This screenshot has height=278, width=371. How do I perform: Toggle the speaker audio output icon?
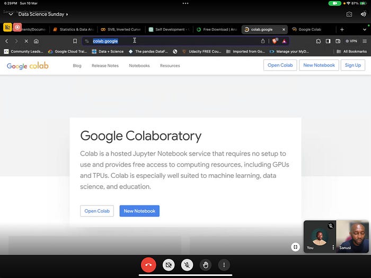363,14
